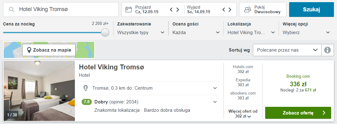Open the Lokalizacja filter dropdown

[x=251, y=32]
